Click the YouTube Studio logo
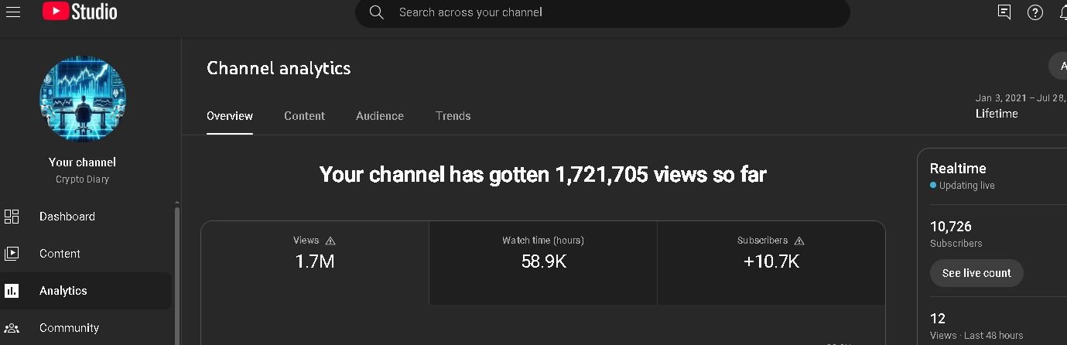Viewport: 1067px width, 345px height. pyautogui.click(x=80, y=12)
